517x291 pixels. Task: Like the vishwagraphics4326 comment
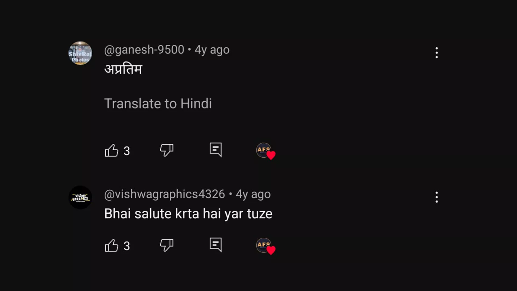111,245
